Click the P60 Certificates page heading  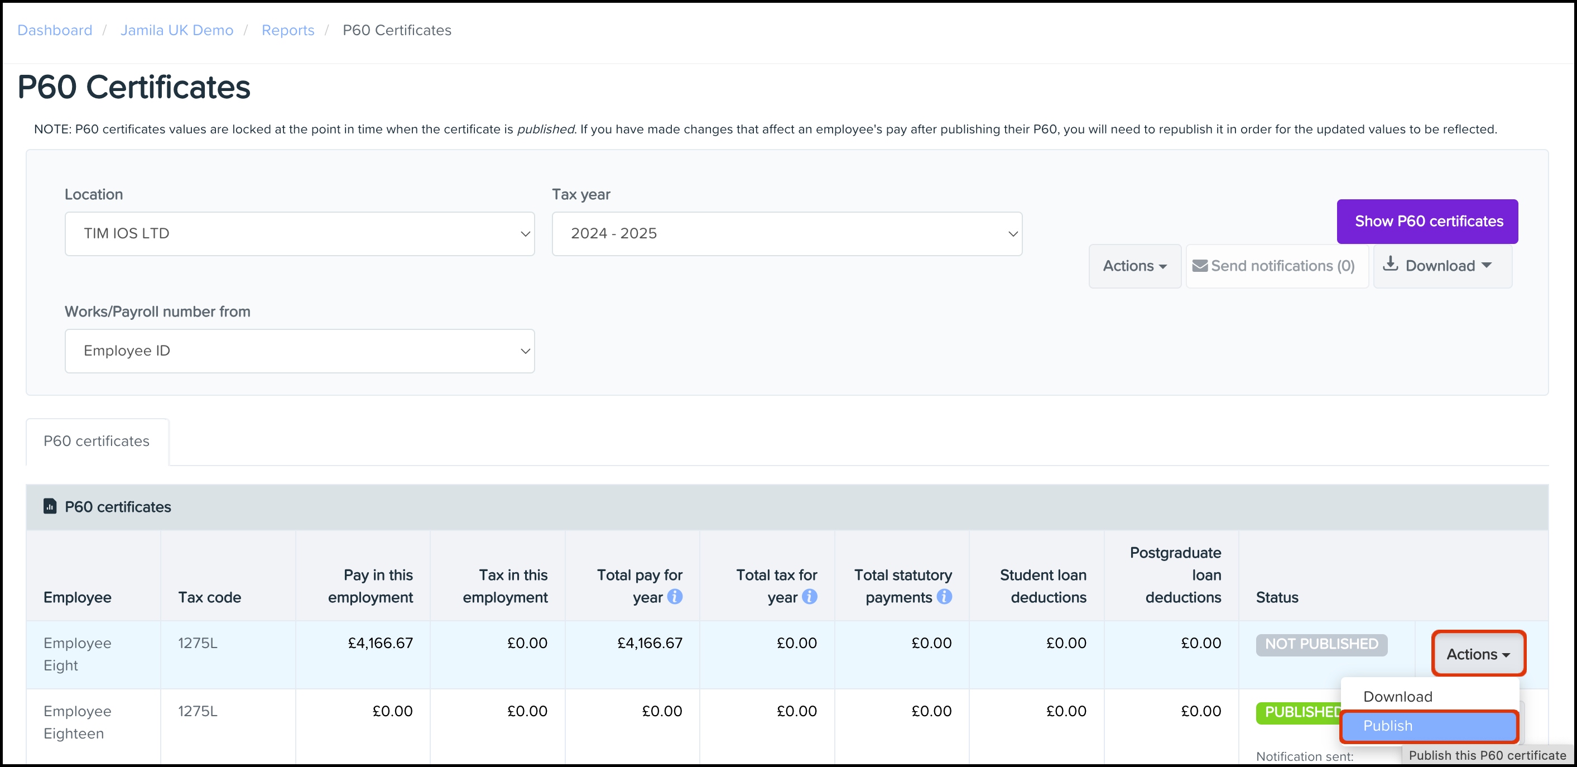tap(134, 87)
